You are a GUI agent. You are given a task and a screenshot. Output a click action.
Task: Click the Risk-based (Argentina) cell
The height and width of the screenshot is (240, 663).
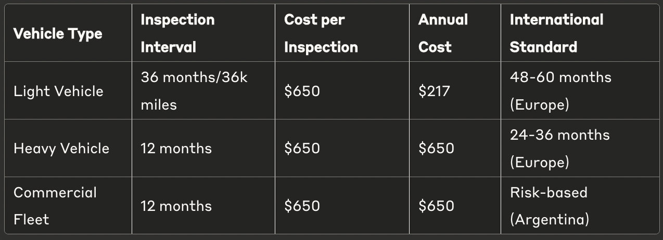click(x=549, y=206)
